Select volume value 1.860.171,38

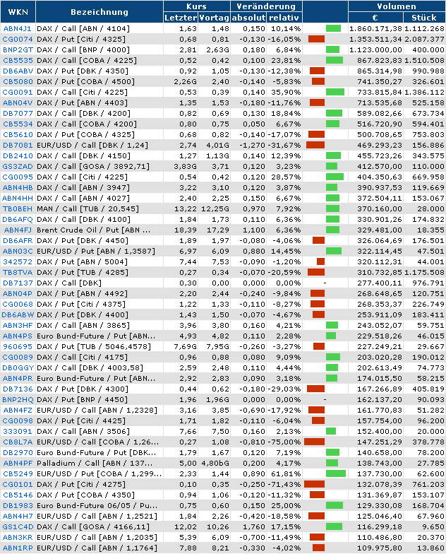point(375,28)
